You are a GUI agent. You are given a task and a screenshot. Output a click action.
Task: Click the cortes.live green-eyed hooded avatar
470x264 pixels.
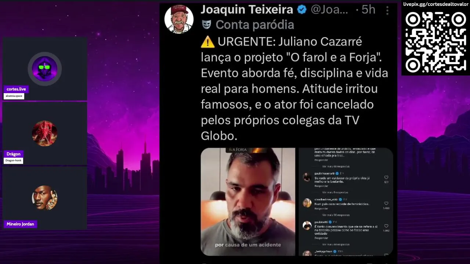click(x=45, y=69)
